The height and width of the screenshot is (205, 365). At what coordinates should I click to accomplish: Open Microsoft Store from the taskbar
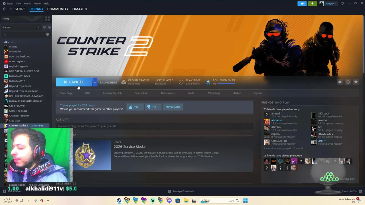[x=177, y=200]
